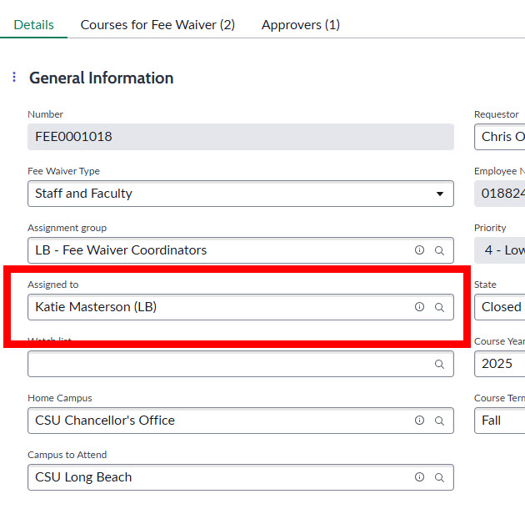Open Home Campus lookup search
525x514 pixels.
pyautogui.click(x=439, y=421)
